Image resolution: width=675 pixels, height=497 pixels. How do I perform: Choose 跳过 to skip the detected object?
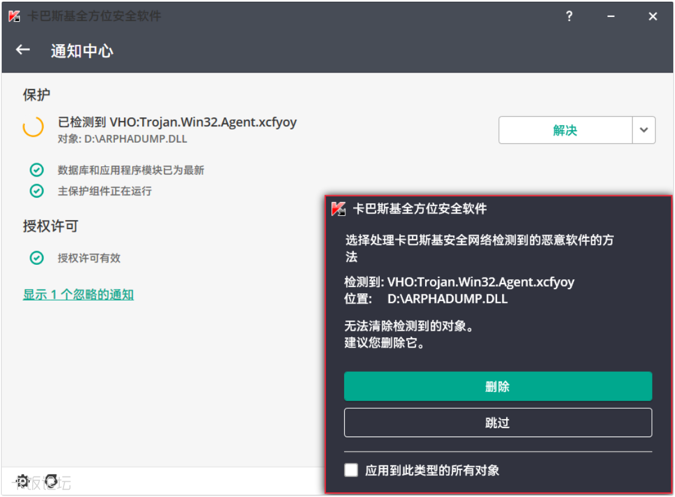pos(498,423)
